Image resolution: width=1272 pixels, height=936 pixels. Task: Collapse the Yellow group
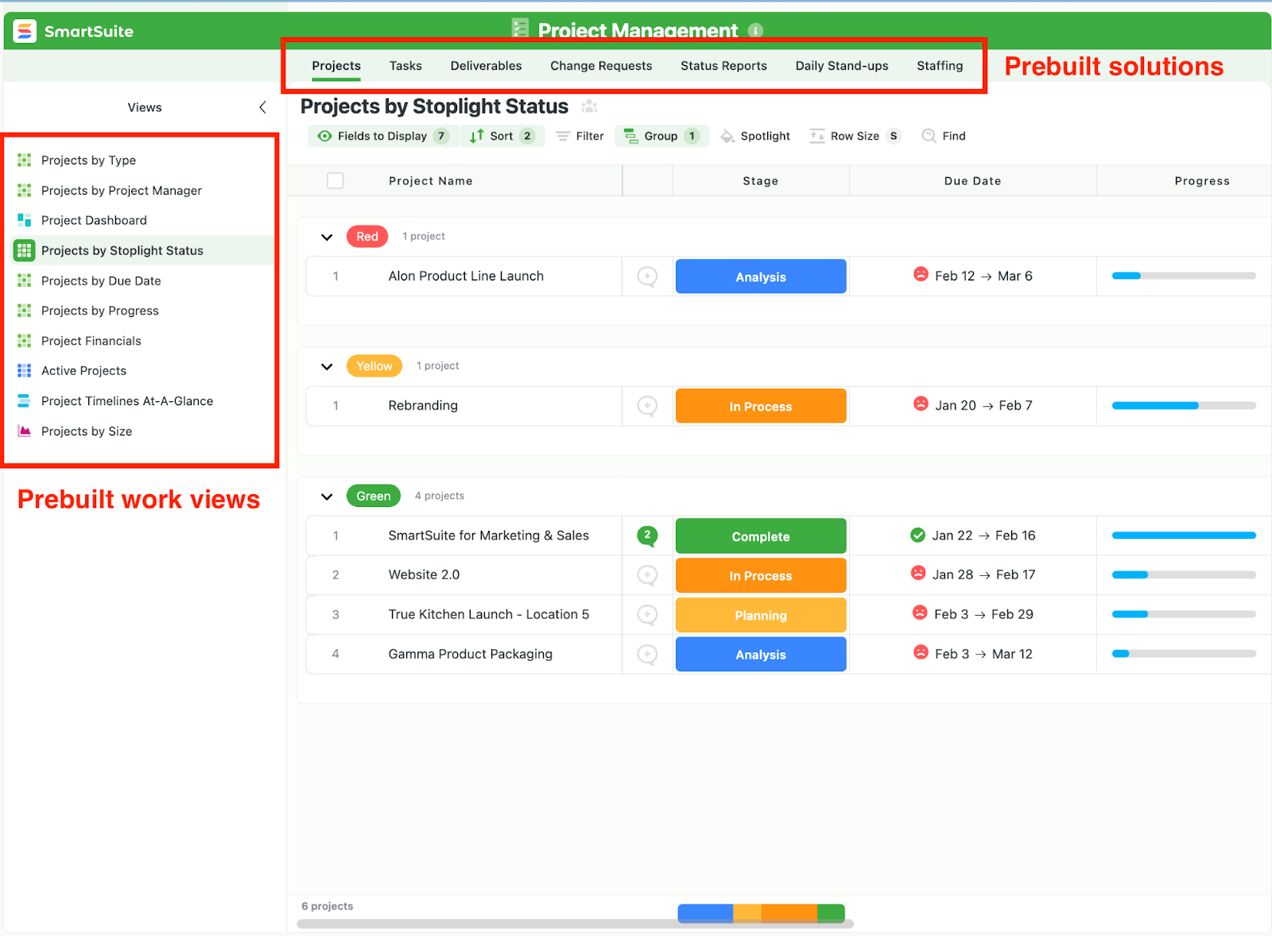tap(327, 366)
